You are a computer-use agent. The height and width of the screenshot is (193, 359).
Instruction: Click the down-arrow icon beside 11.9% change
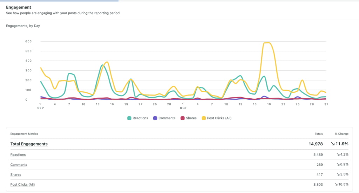tap(333, 144)
